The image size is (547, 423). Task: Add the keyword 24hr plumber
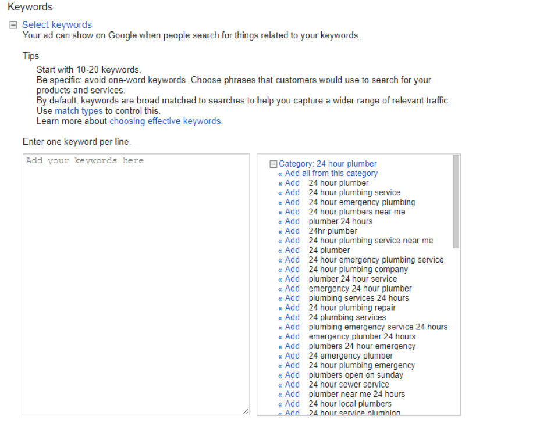289,231
